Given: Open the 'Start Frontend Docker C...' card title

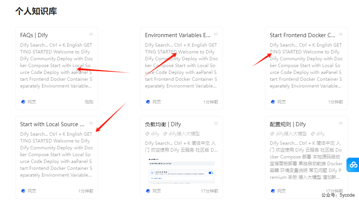Looking at the screenshot, I should [302, 35].
